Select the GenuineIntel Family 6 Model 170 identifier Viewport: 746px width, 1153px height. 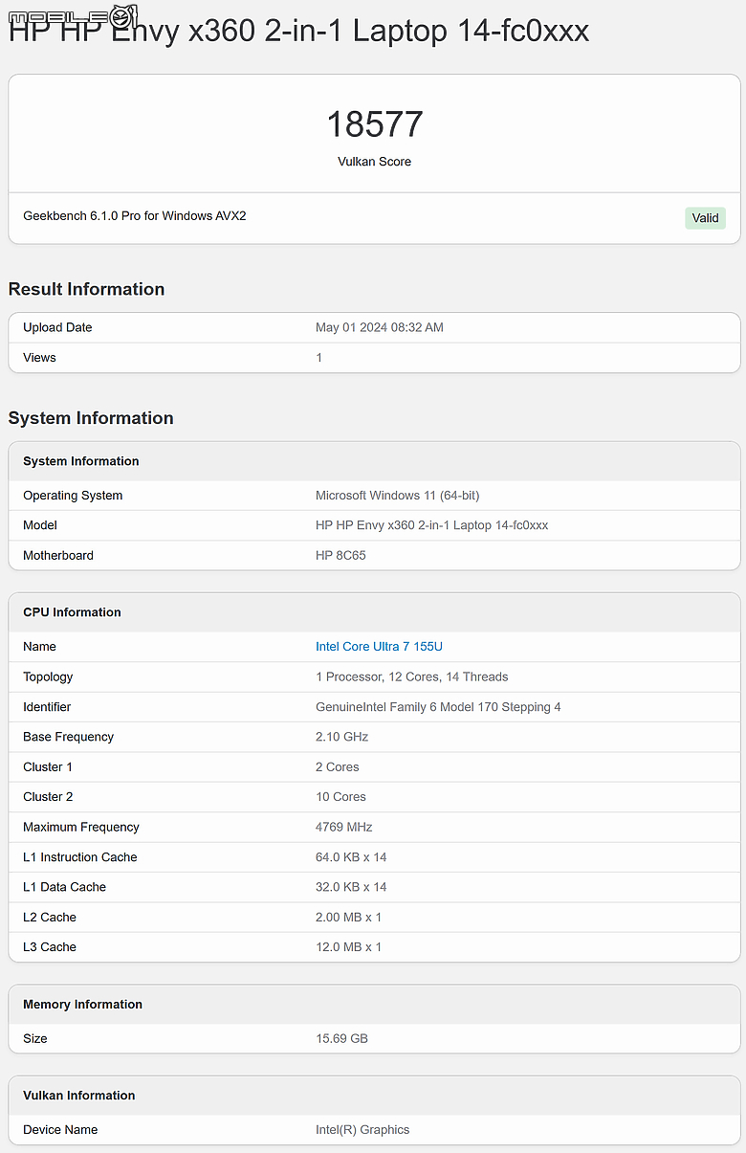438,707
